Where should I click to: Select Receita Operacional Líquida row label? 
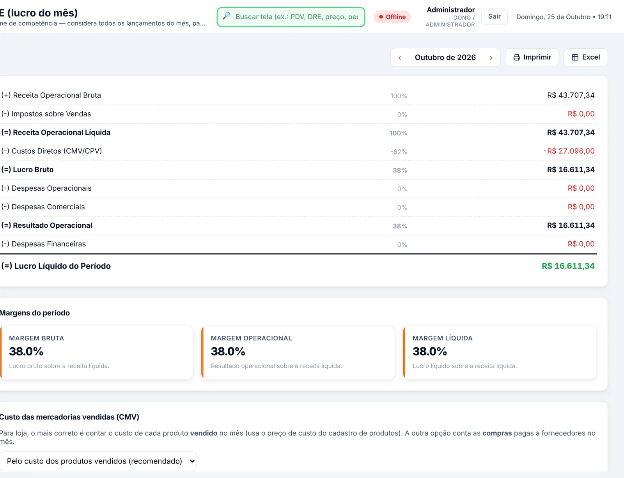pyautogui.click(x=56, y=133)
